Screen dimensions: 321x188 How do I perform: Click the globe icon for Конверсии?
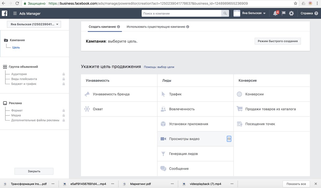tap(239, 94)
